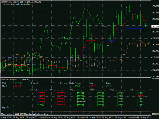The height and width of the screenshot is (119, 159).
Task: Click the green [Long] signal in the DAILY column
Action: (x=41, y=105)
